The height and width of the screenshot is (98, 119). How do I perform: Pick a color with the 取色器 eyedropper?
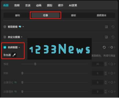coord(14,55)
